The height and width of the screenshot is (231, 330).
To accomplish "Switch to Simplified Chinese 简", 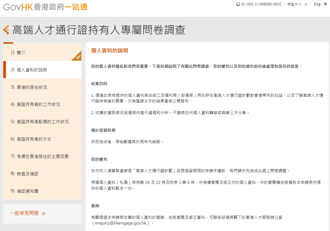I will click(325, 4).
